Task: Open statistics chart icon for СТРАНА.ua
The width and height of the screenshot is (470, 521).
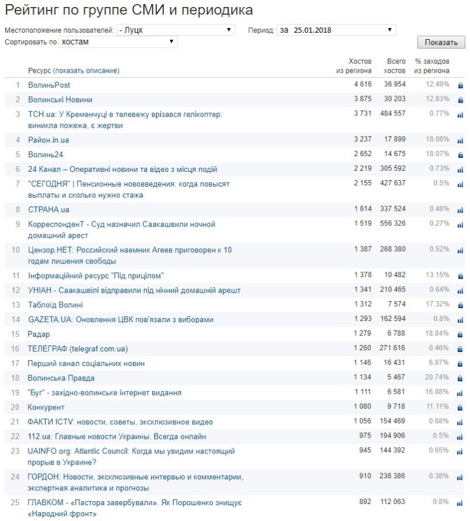Action: [461, 210]
